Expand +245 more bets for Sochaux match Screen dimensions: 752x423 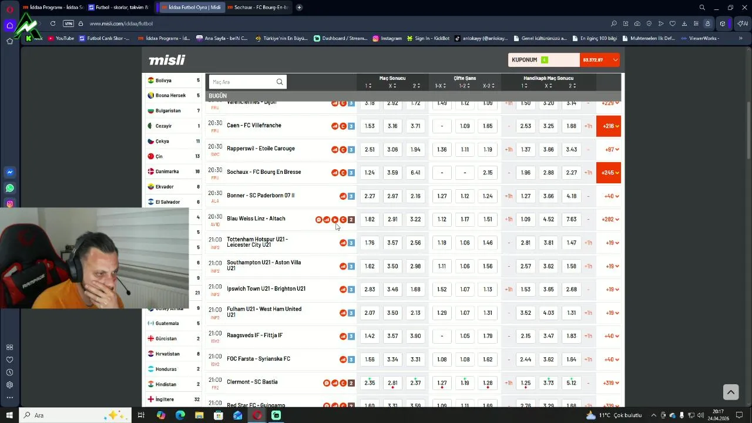coord(609,173)
